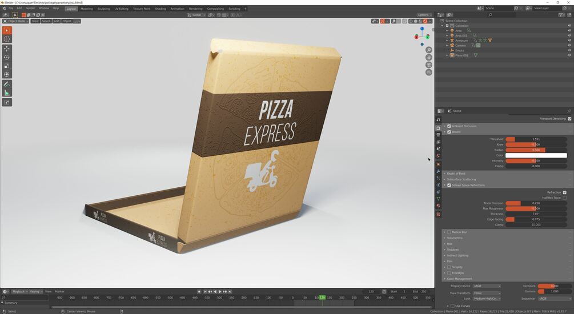
Task: Activate the Transform tool
Action: coord(7,74)
